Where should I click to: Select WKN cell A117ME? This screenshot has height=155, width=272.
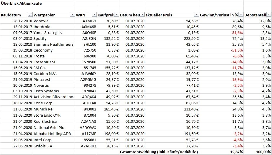[x=86, y=134]
